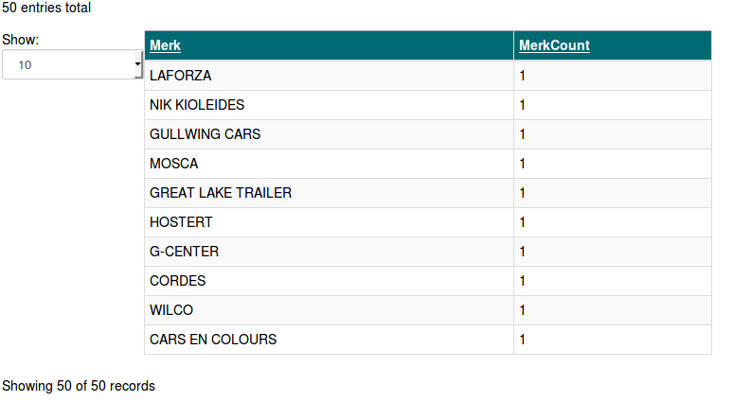Click the WILCO entry
The height and width of the screenshot is (402, 733).
[171, 310]
